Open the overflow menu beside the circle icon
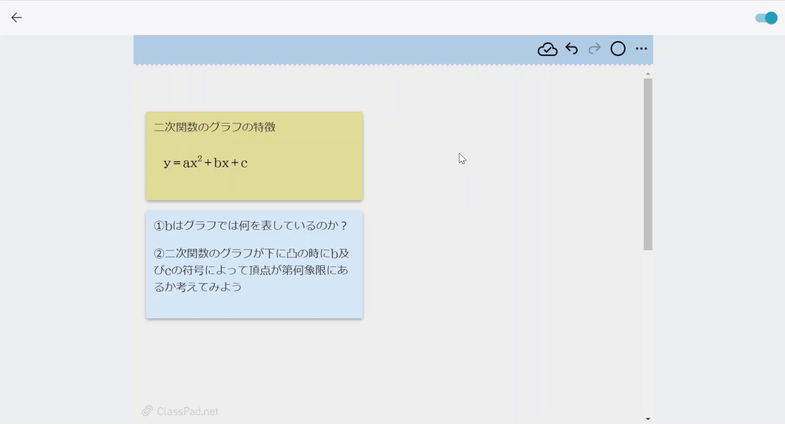 (641, 49)
